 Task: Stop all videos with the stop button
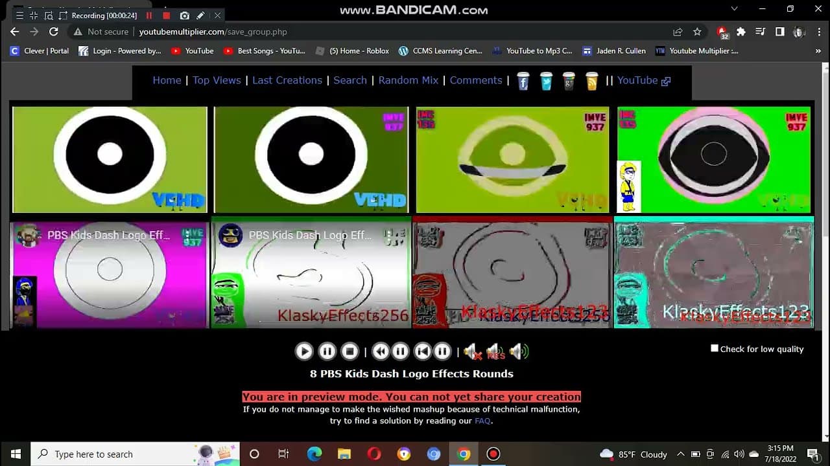point(350,351)
